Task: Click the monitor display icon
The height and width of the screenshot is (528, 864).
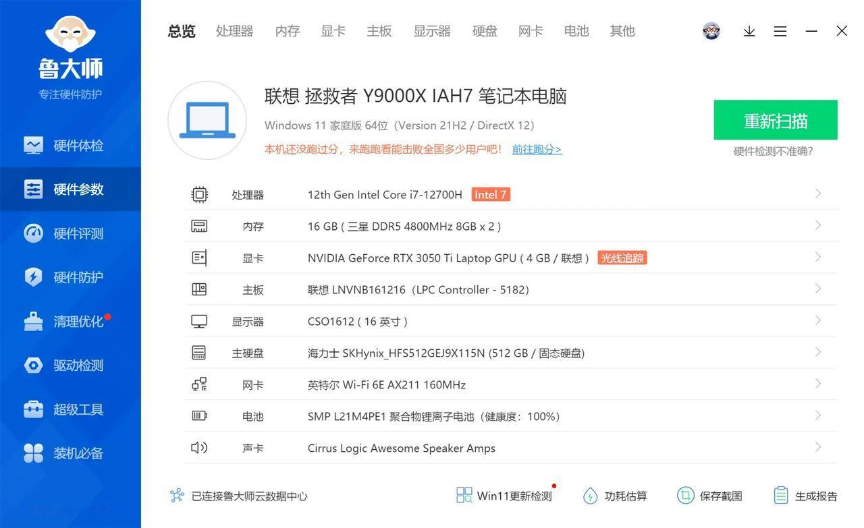Action: pyautogui.click(x=199, y=322)
